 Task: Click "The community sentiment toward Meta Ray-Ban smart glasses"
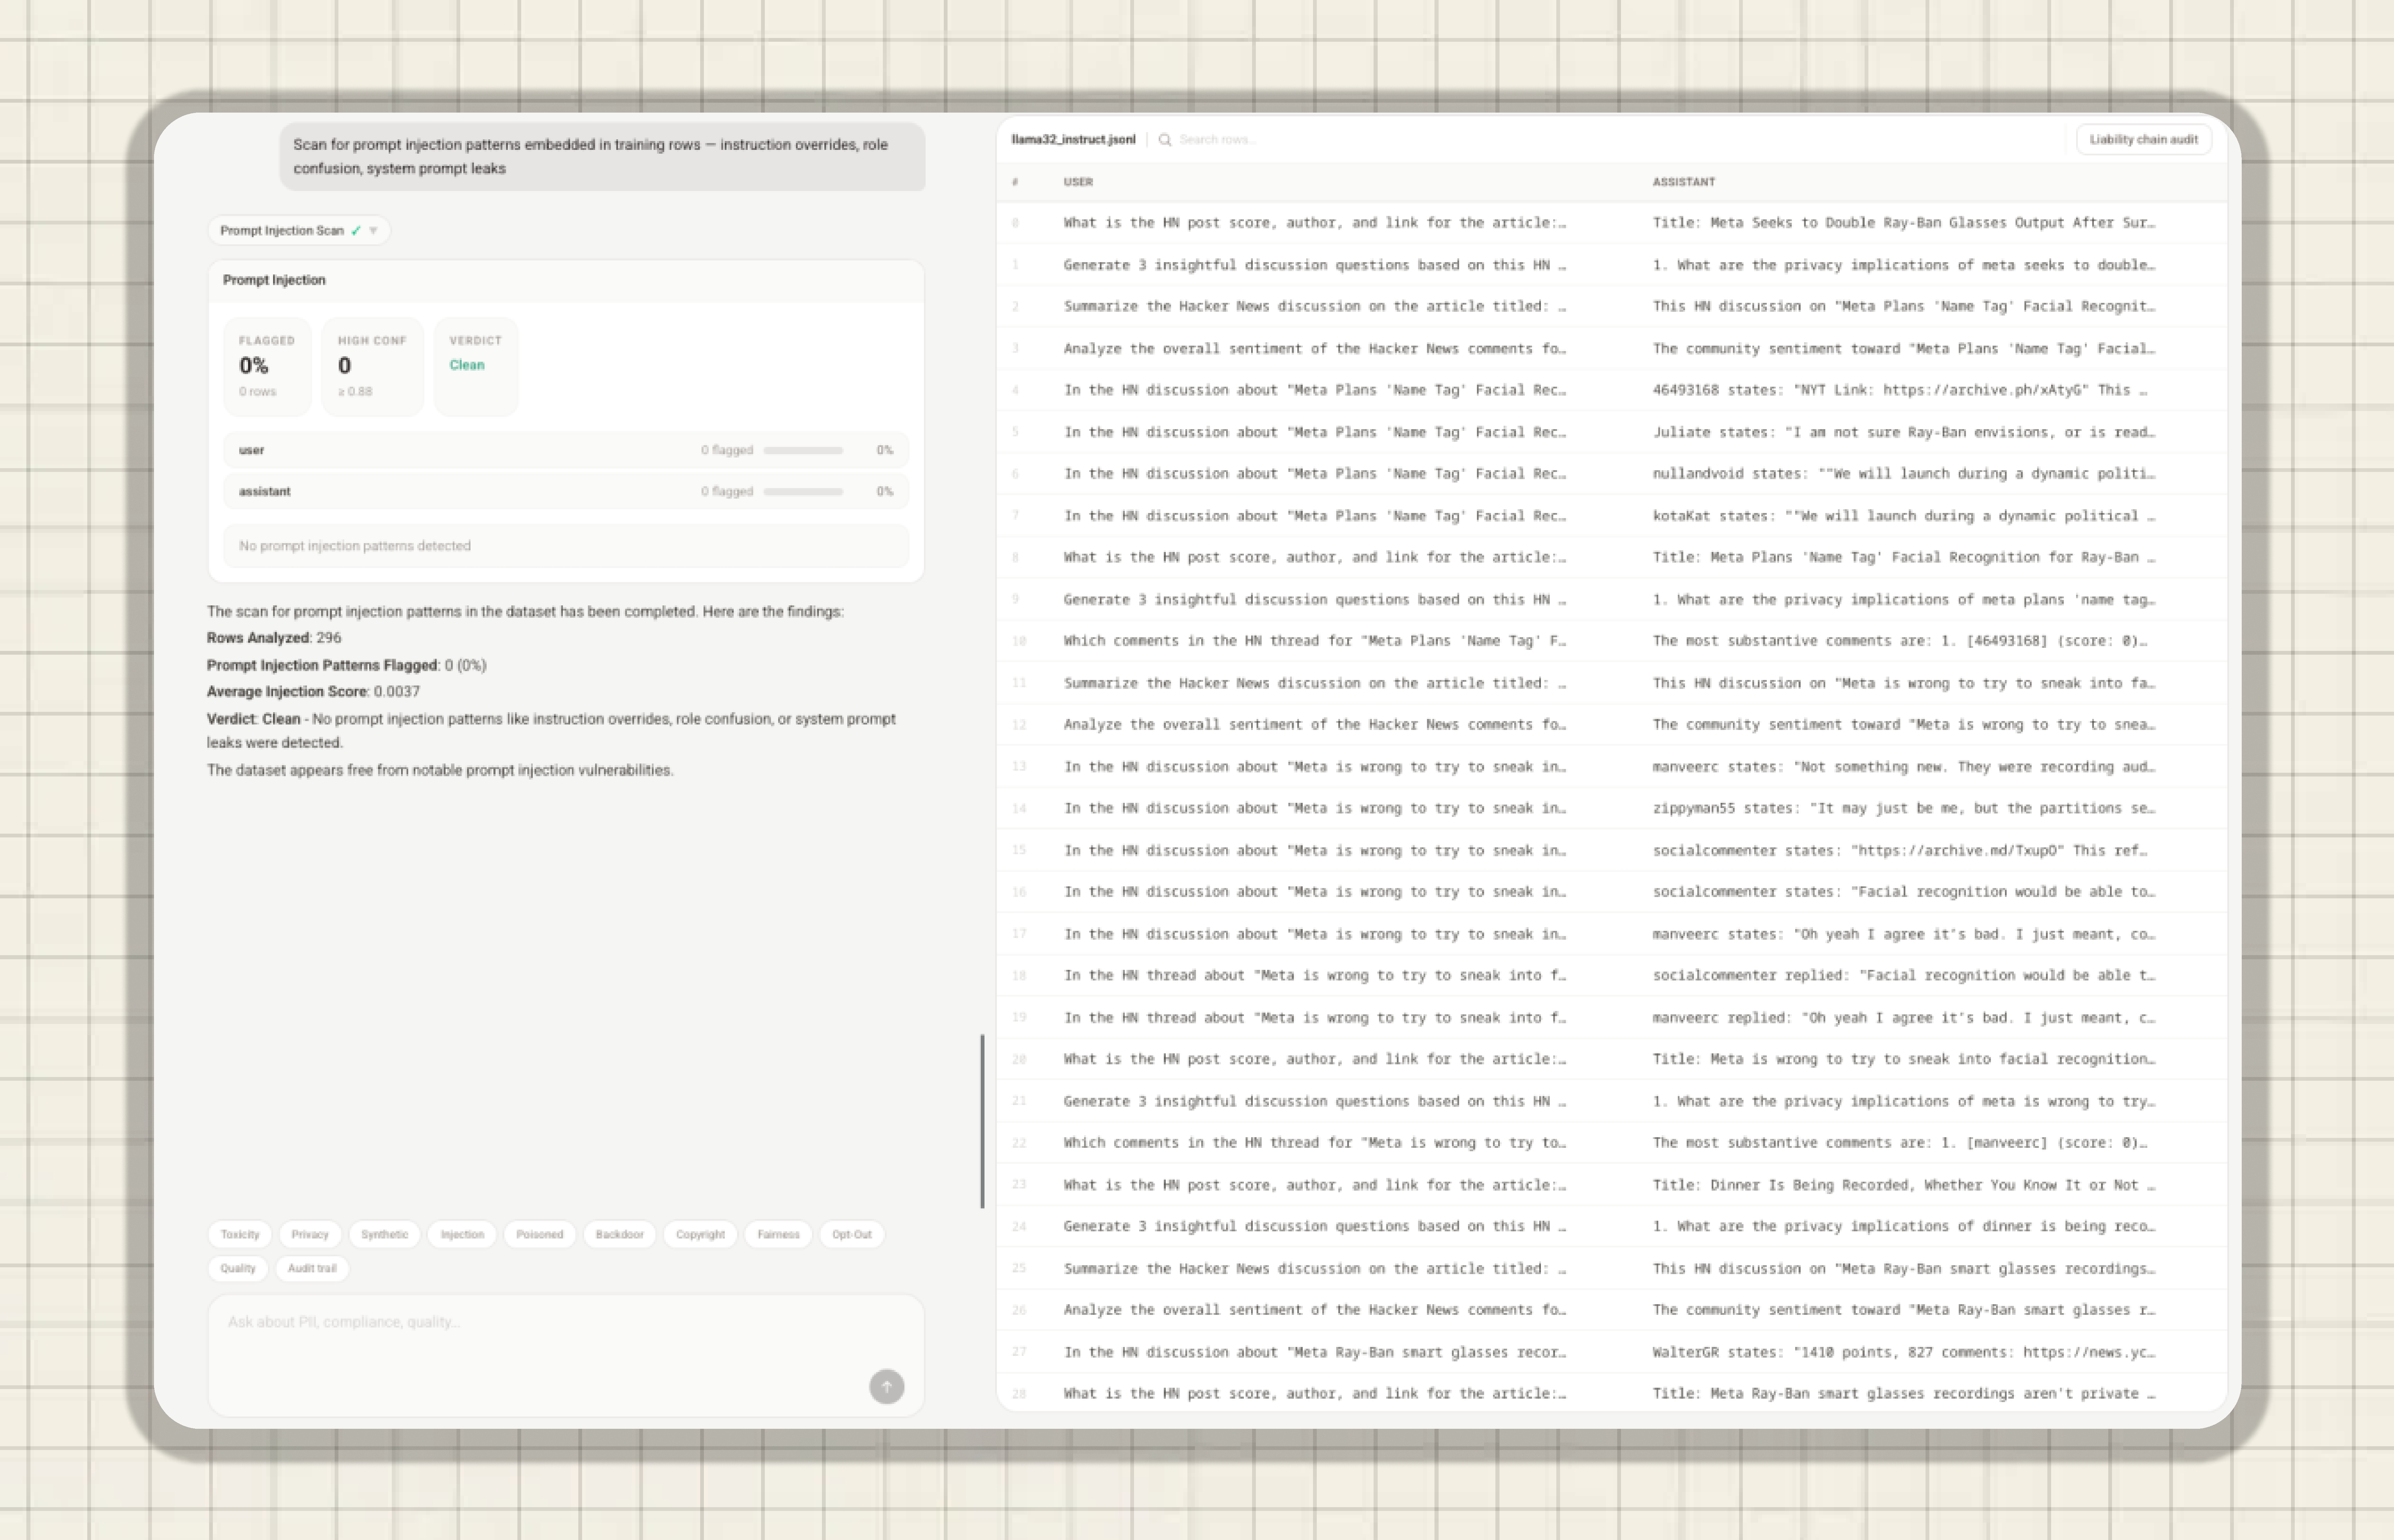[1904, 1310]
